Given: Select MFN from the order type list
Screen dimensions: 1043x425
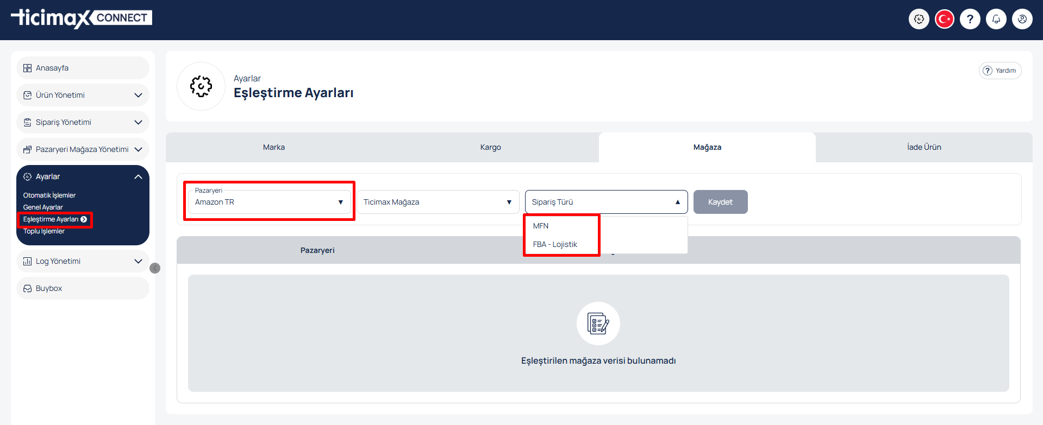Looking at the screenshot, I should pyautogui.click(x=541, y=226).
